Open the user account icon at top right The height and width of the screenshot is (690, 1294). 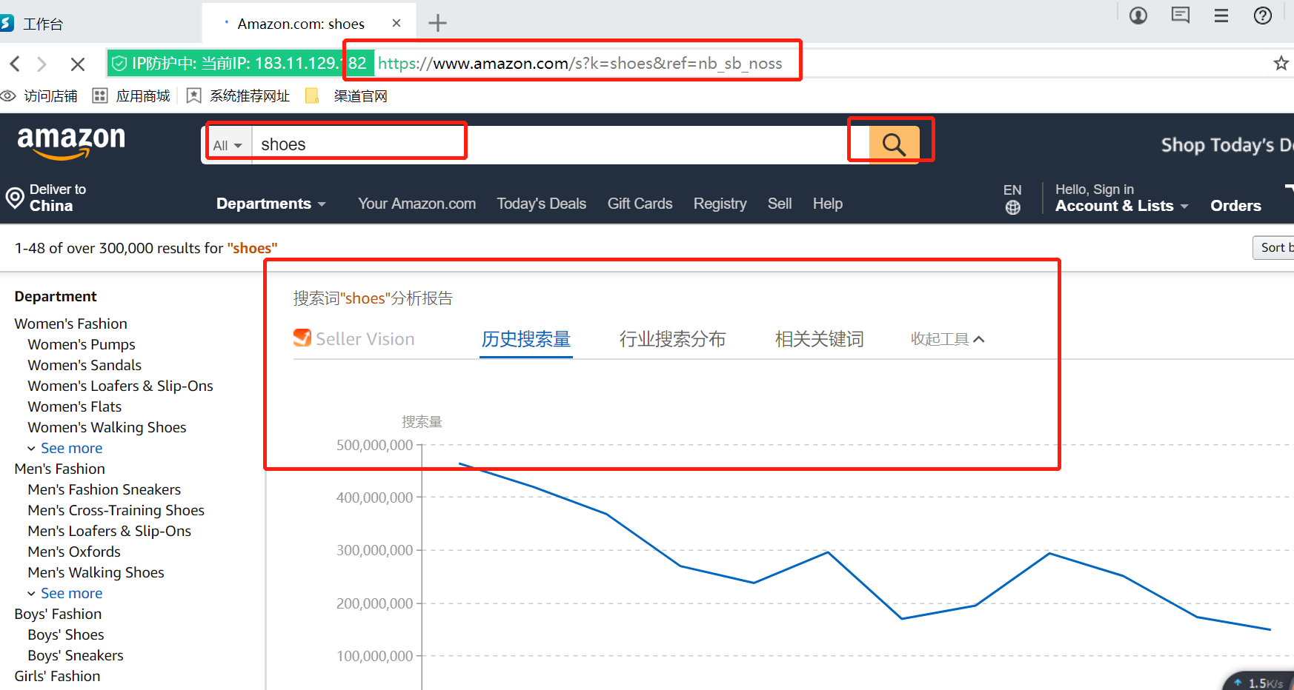click(x=1138, y=16)
